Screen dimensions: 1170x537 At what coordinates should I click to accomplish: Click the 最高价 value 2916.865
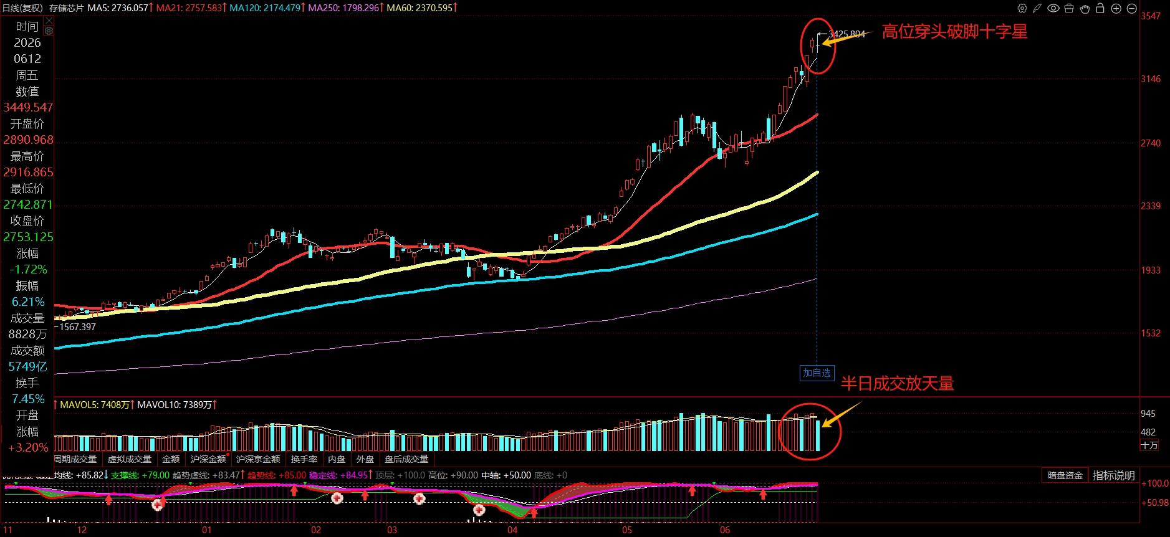pos(28,172)
